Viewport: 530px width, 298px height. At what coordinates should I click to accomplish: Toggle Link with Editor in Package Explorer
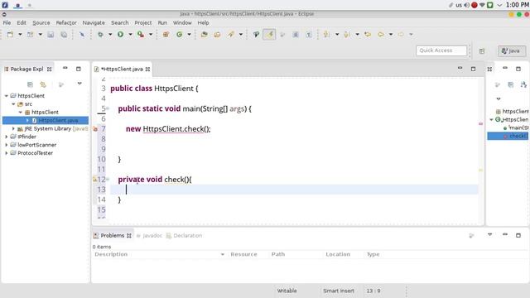[x=43, y=84]
